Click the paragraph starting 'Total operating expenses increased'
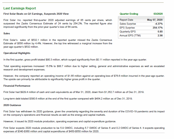This screenshot has height=139, width=174. pyautogui.click(x=84, y=68)
